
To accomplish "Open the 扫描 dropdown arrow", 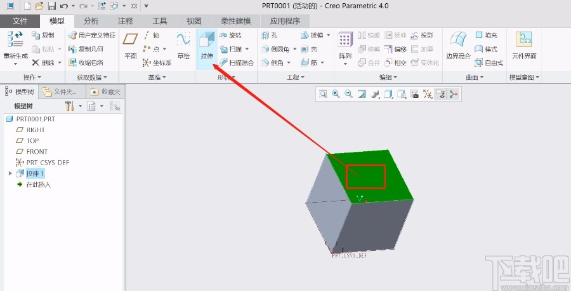I will click(247, 49).
